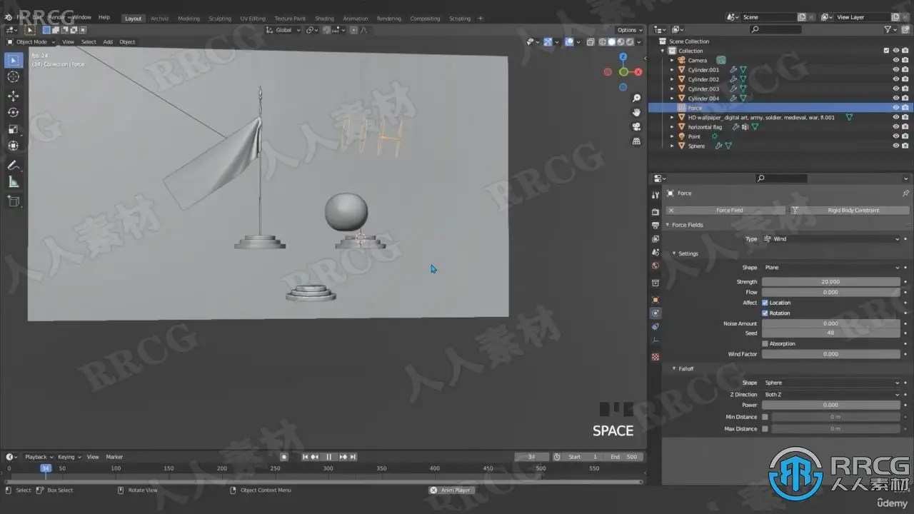Switch to the Shading workspace tab

pos(324,19)
